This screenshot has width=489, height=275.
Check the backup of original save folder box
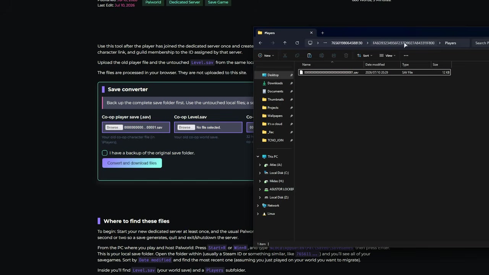point(105,153)
